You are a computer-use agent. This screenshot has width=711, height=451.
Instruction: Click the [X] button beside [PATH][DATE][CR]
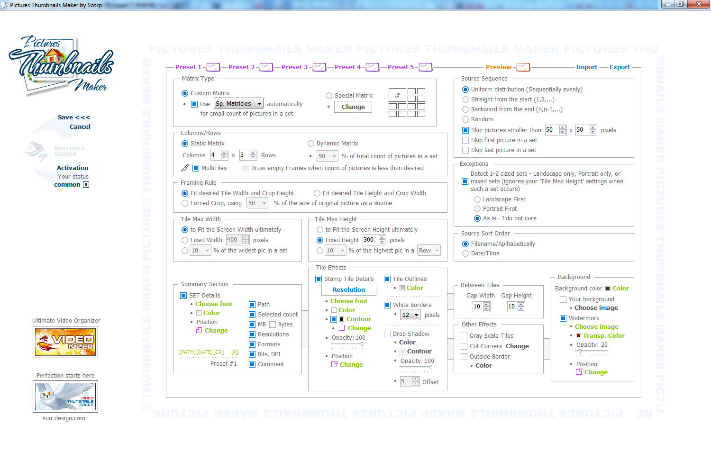pos(235,352)
